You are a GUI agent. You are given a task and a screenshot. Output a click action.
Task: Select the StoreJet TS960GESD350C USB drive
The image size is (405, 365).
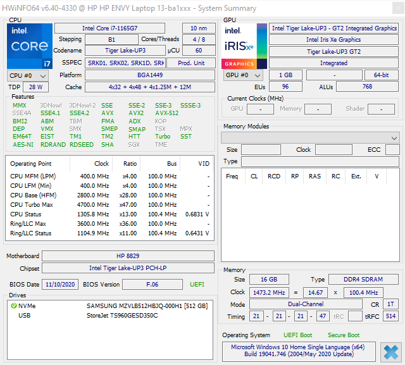(122, 315)
